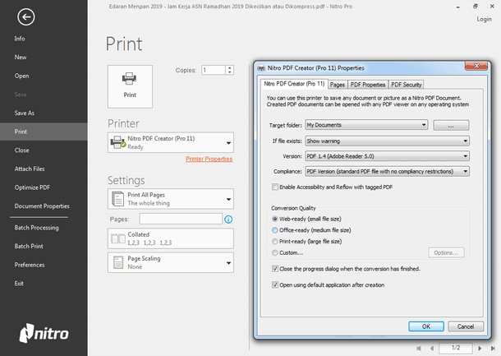Go to next page arrow
The image size is (501, 356).
coord(480,349)
